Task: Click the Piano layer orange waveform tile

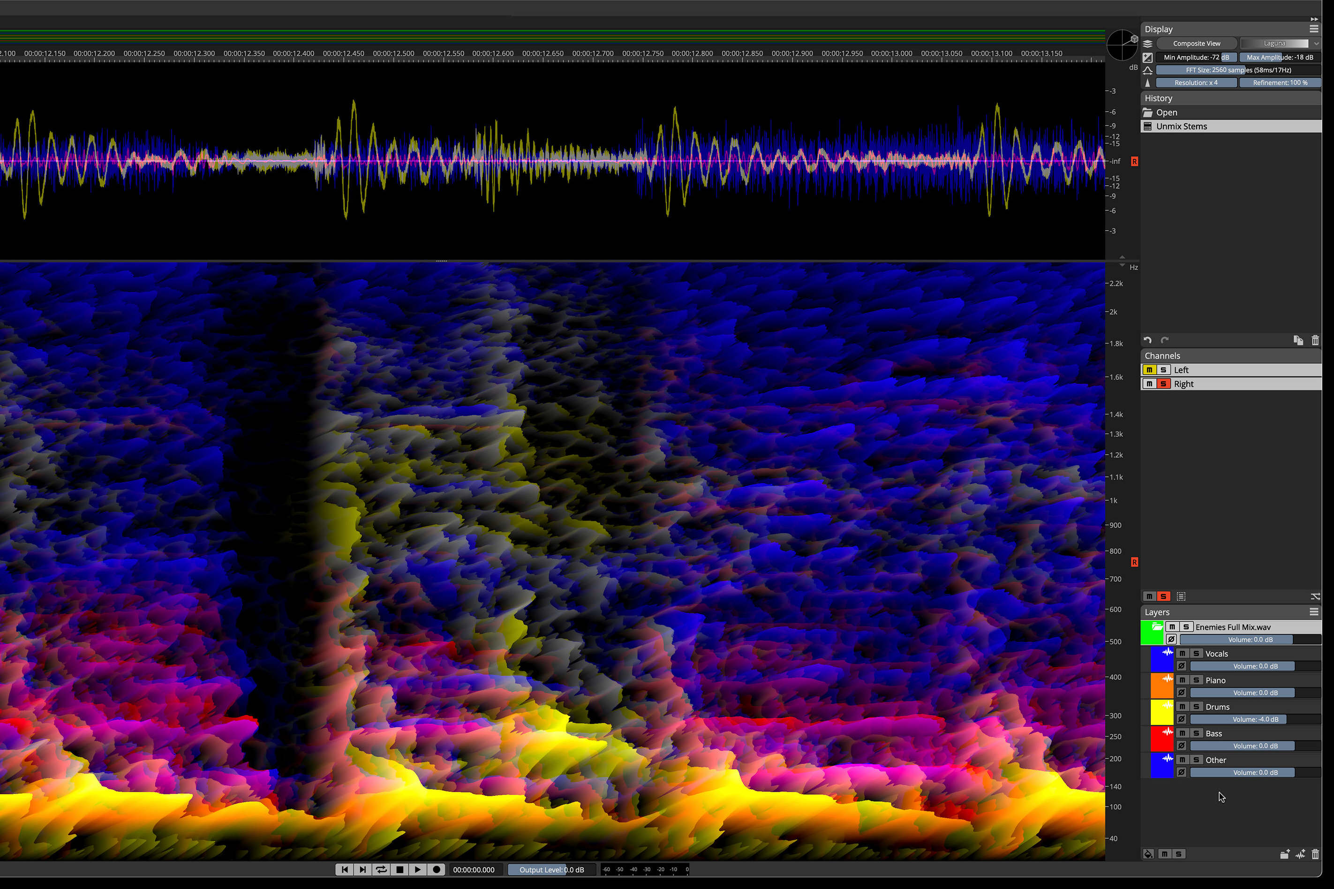Action: click(1161, 686)
